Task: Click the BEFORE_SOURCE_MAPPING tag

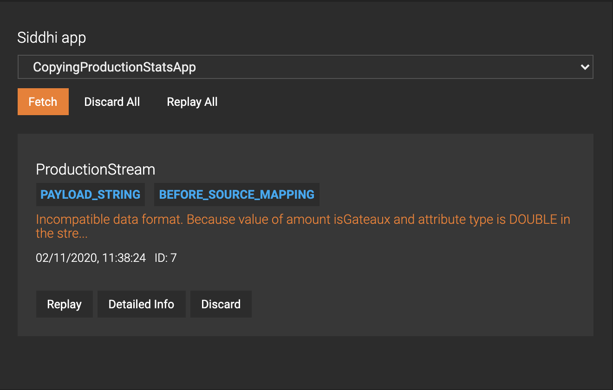Action: [x=237, y=195]
